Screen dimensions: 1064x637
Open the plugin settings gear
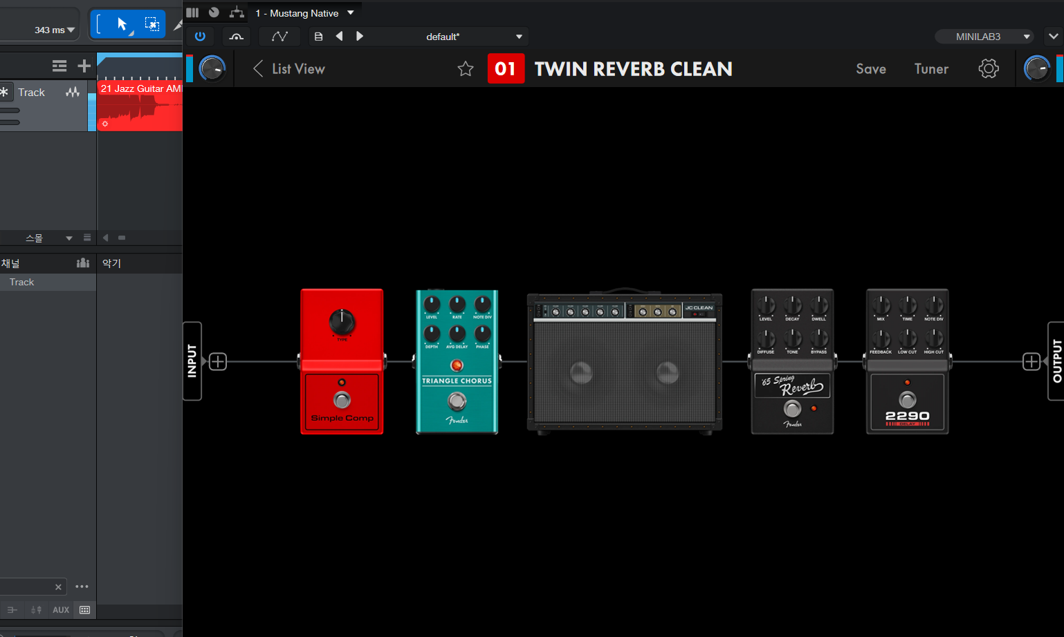[989, 68]
